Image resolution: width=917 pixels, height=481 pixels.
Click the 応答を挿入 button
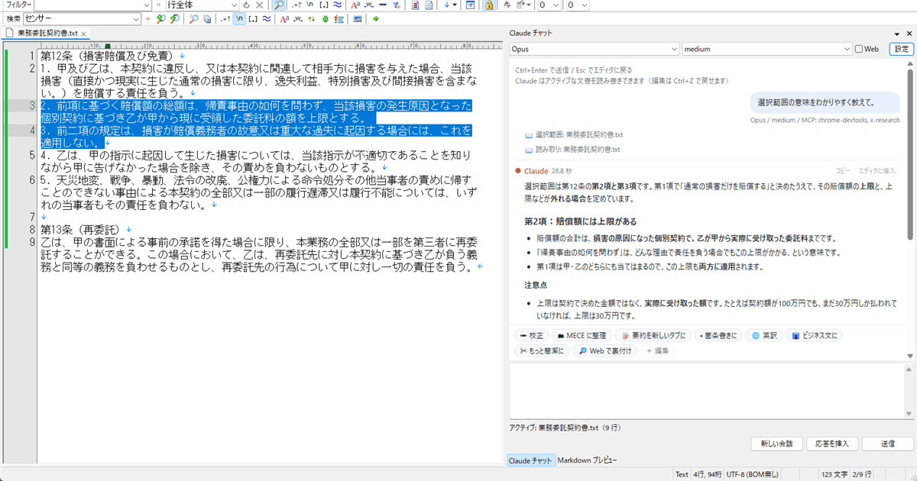point(832,444)
